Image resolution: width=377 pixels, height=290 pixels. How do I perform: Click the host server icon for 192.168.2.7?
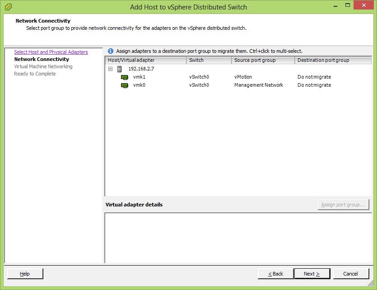pyautogui.click(x=120, y=69)
